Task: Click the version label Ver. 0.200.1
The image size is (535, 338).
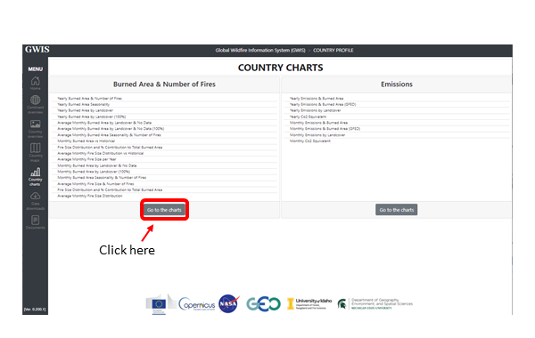Action: pyautogui.click(x=35, y=310)
